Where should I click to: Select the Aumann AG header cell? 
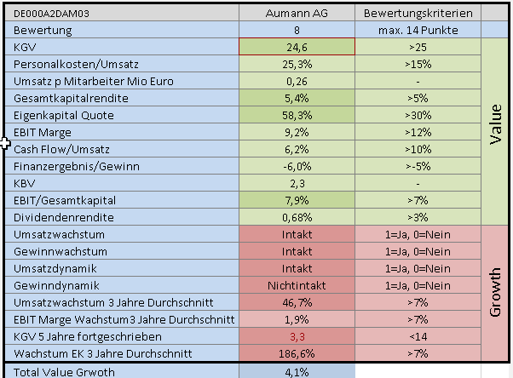pos(297,13)
